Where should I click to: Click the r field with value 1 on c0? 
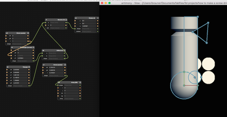pyautogui.click(x=20, y=41)
